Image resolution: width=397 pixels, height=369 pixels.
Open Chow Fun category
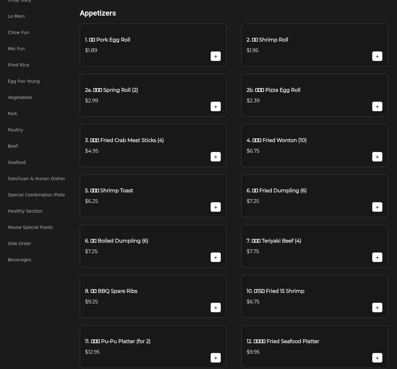tap(18, 32)
